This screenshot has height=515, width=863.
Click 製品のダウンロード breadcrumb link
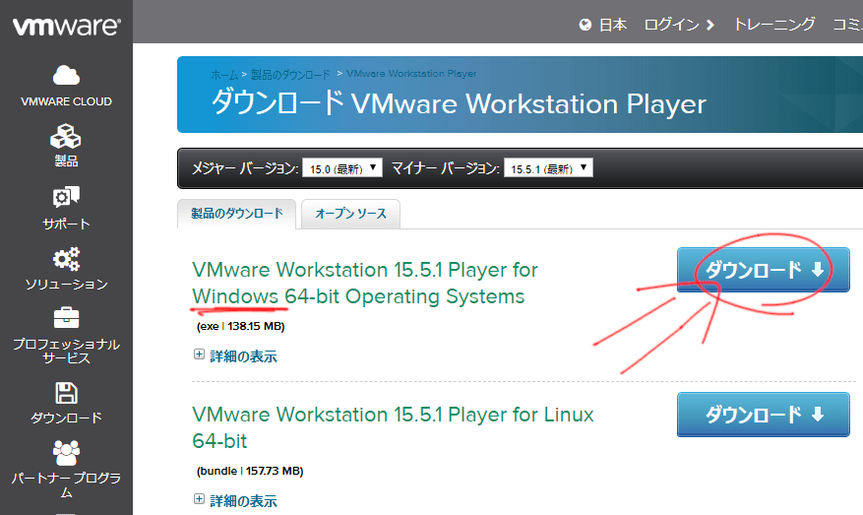(x=290, y=75)
